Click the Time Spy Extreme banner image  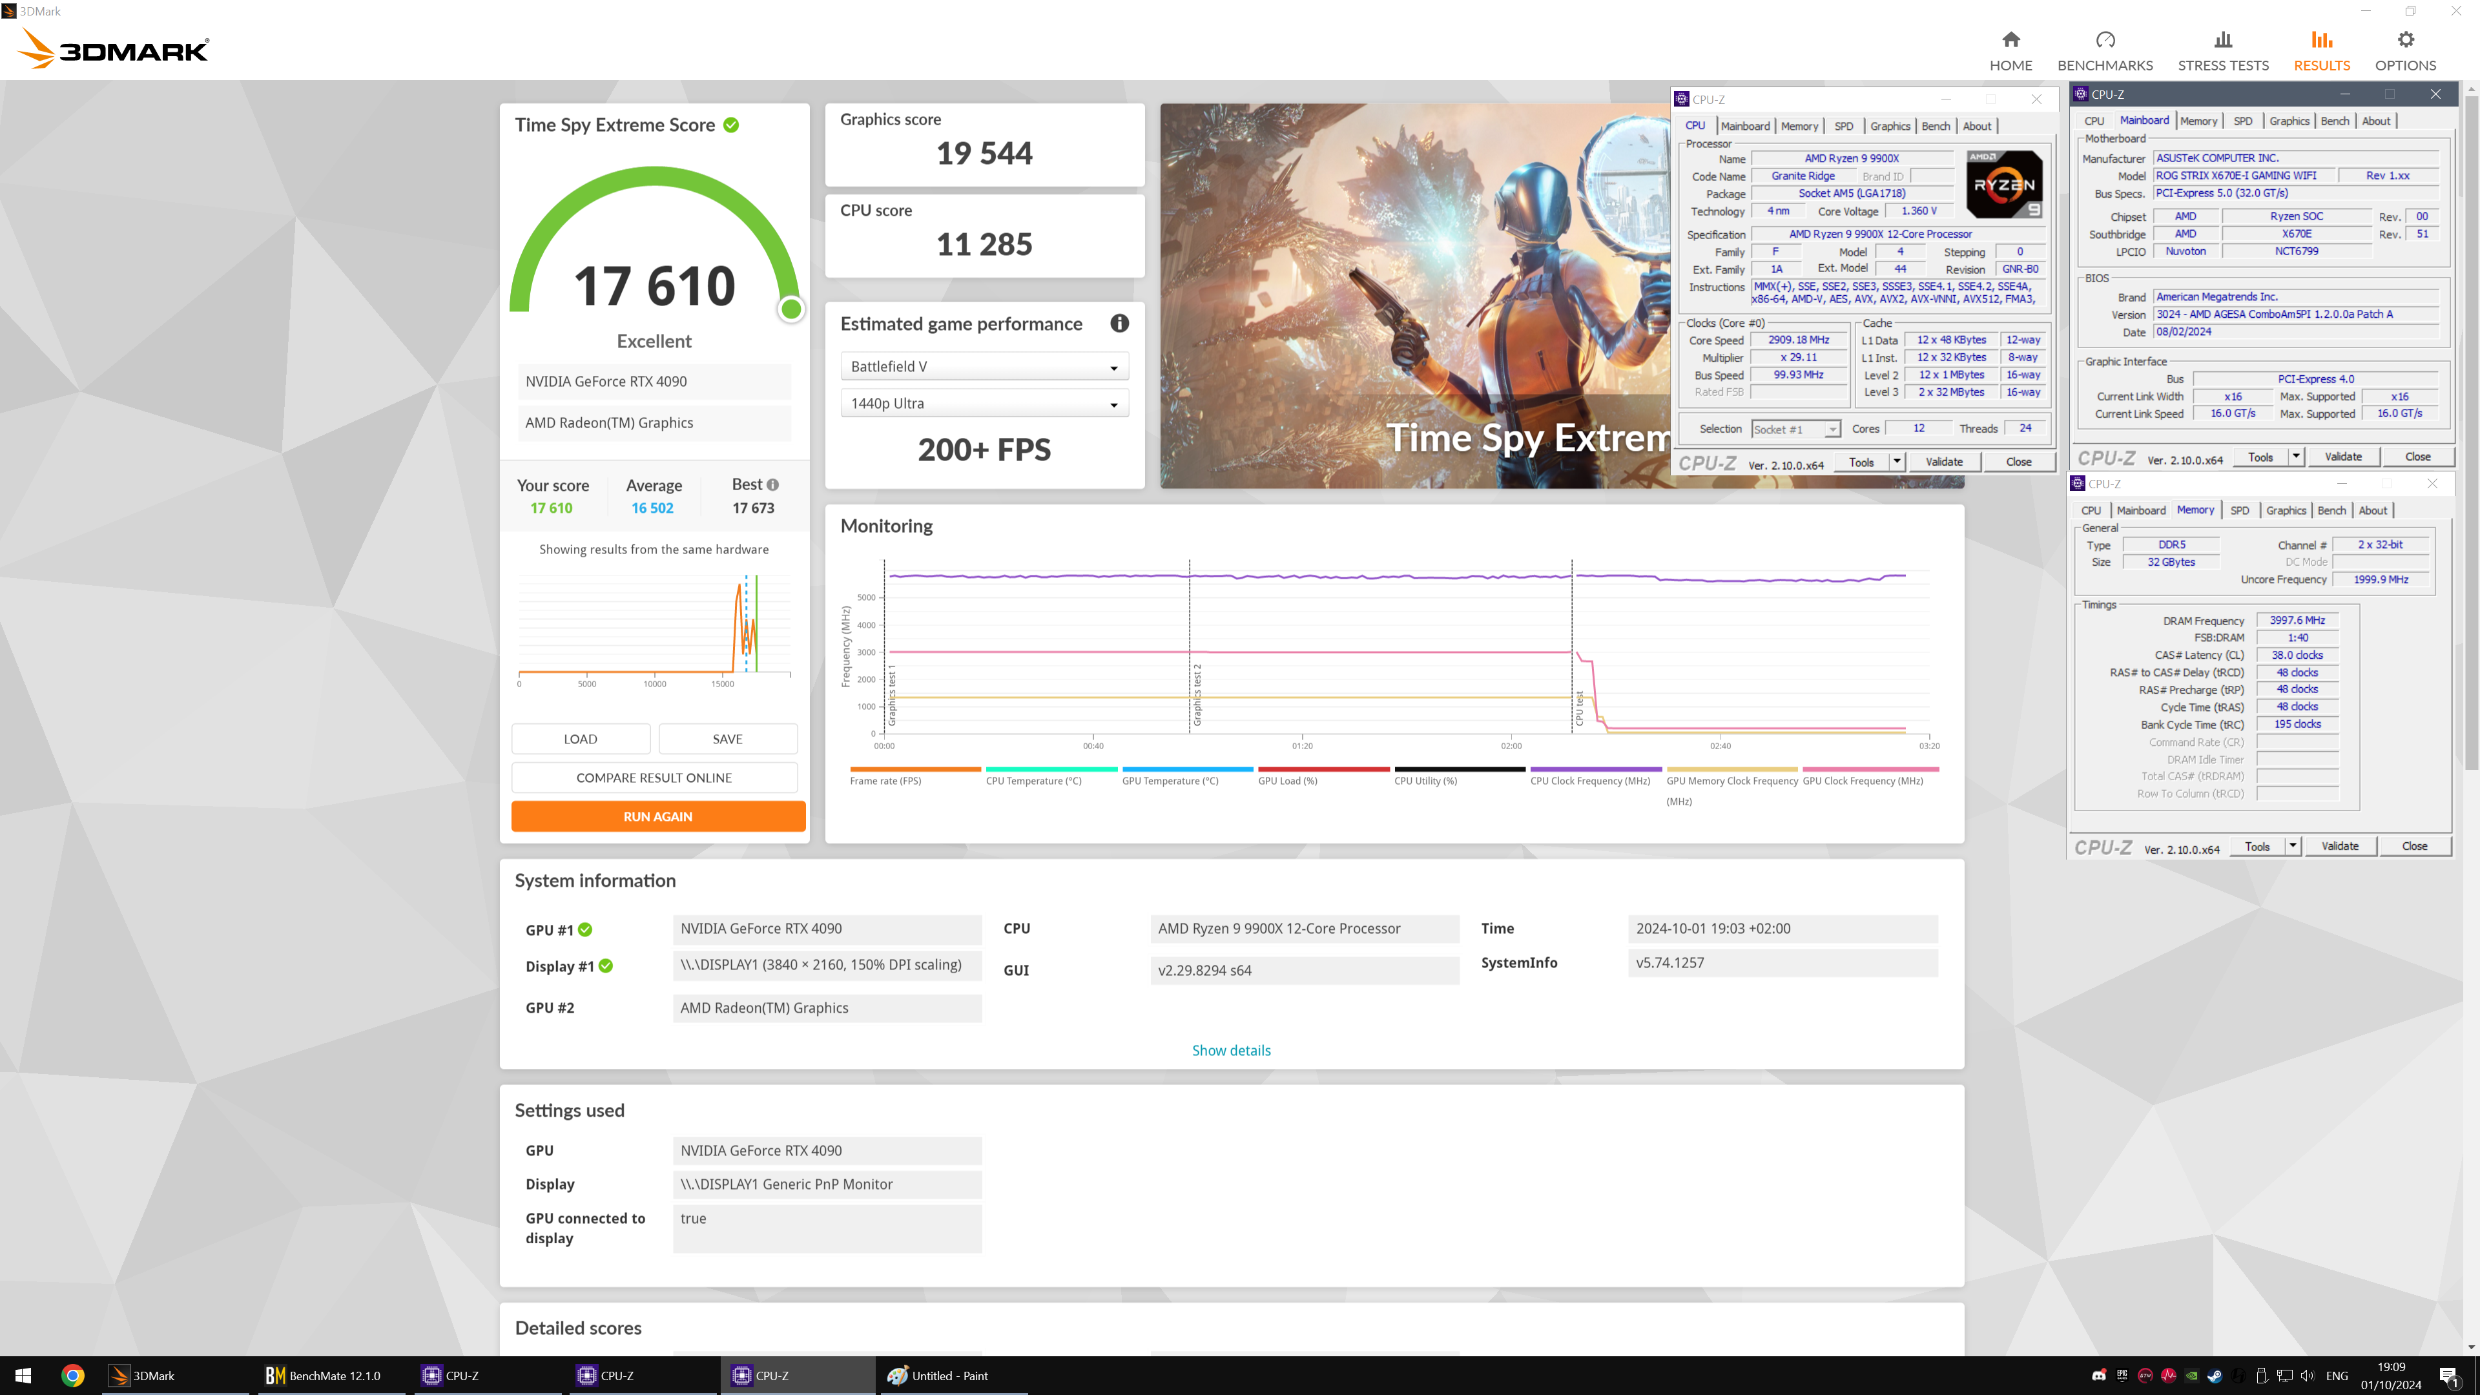pyautogui.click(x=1414, y=296)
